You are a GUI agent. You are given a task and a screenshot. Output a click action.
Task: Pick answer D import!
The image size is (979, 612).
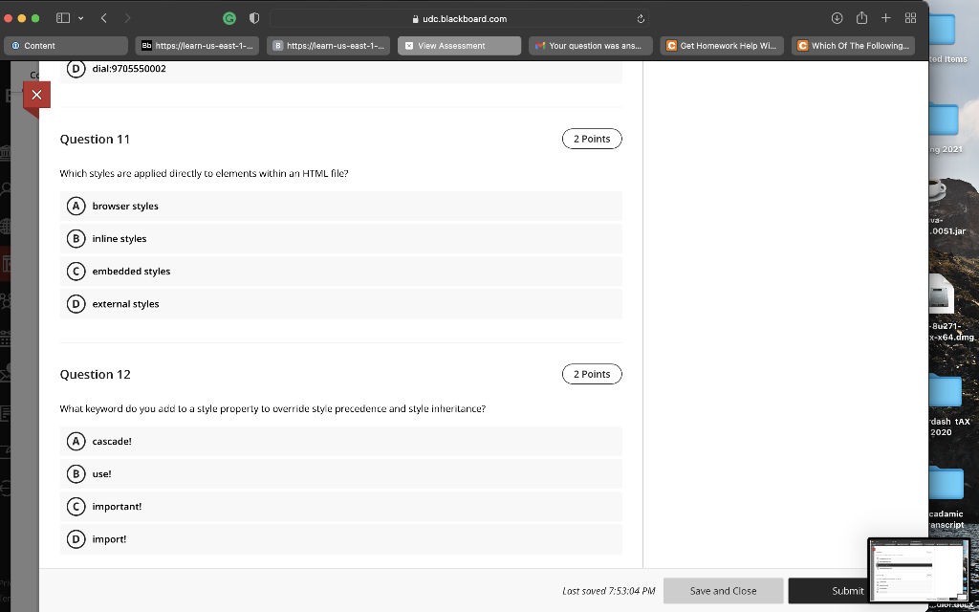click(341, 539)
